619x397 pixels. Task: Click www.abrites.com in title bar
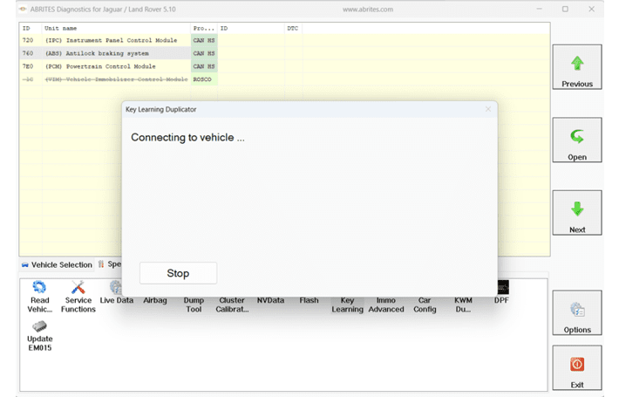(368, 10)
